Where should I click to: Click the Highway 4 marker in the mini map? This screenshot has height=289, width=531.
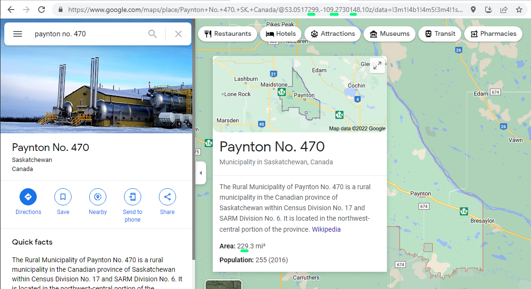point(357,99)
